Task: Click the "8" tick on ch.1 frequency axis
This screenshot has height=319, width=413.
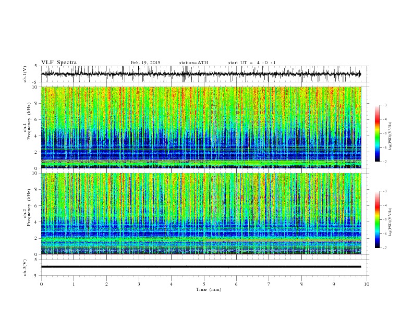Action: tap(37, 103)
